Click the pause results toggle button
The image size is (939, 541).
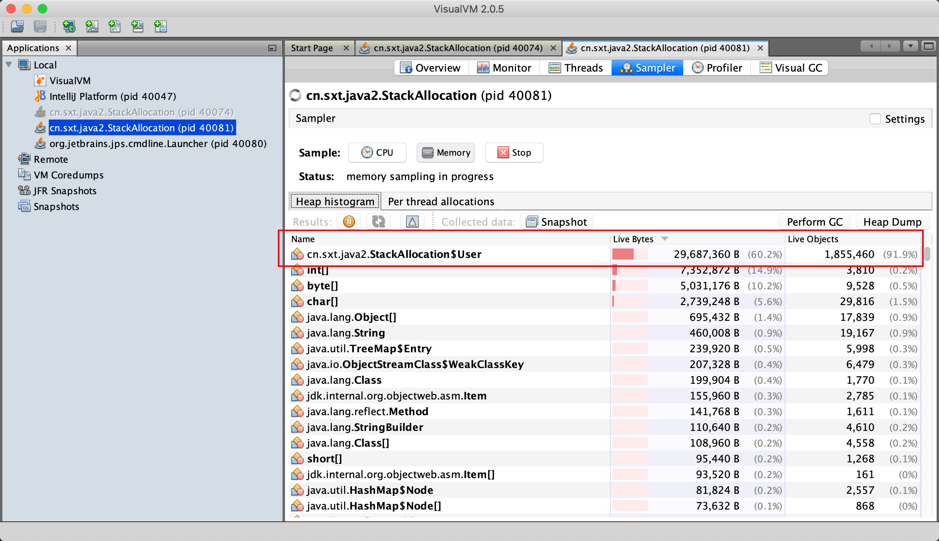(x=349, y=222)
